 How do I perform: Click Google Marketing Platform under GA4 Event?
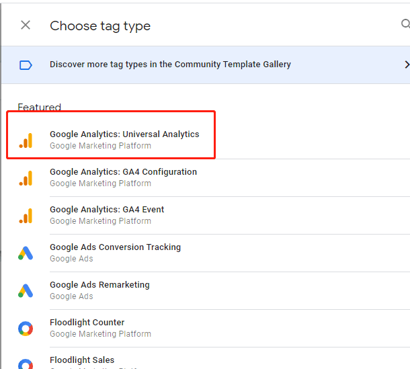coord(100,221)
